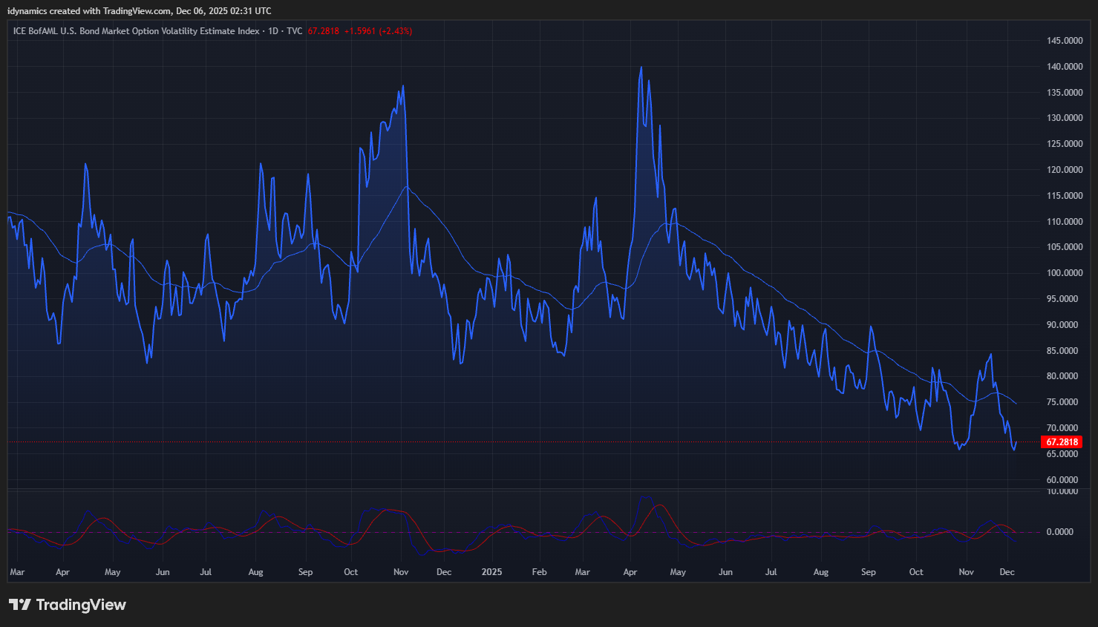This screenshot has width=1098, height=627.
Task: Click the Dec label at right end of time axis
Action: [x=1007, y=572]
